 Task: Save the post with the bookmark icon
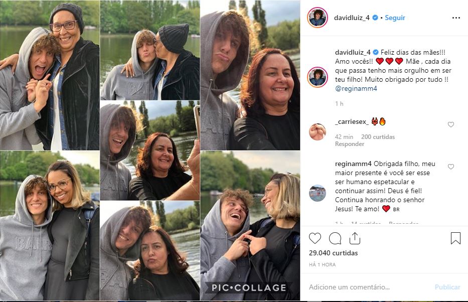click(455, 238)
